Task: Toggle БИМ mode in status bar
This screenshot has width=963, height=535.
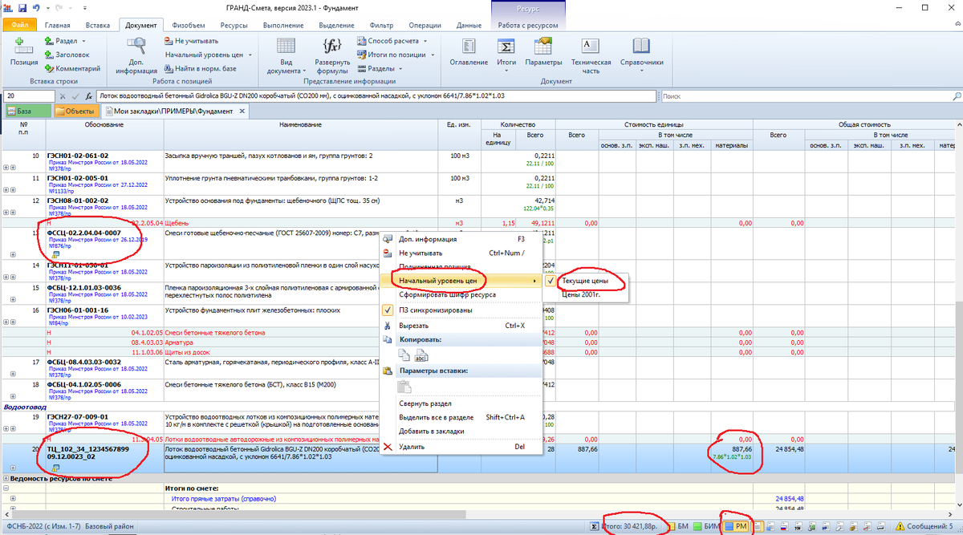Action: [x=706, y=526]
